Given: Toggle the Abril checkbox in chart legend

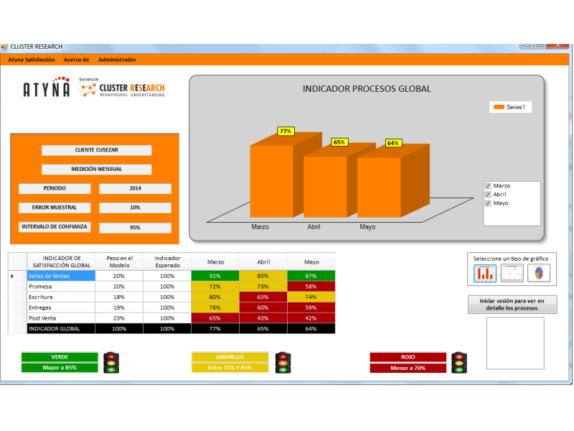Looking at the screenshot, I should (x=488, y=195).
